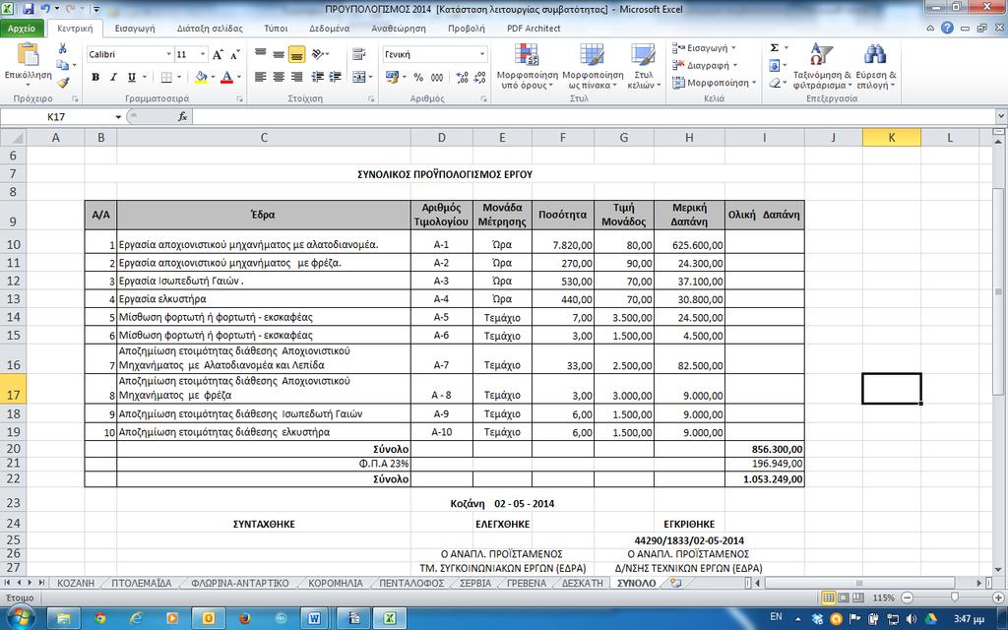
Task: Apply percent style number format
Action: click(418, 77)
